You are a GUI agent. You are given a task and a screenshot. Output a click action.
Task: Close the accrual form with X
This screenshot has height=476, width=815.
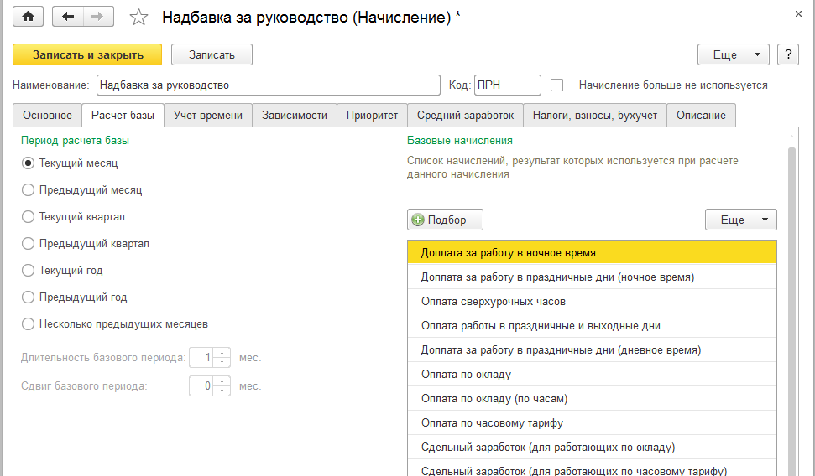[x=797, y=13]
